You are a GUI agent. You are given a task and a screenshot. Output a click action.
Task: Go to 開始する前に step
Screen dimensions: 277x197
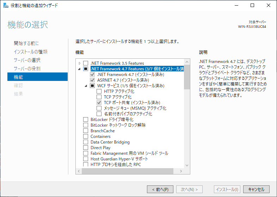[x=26, y=43]
